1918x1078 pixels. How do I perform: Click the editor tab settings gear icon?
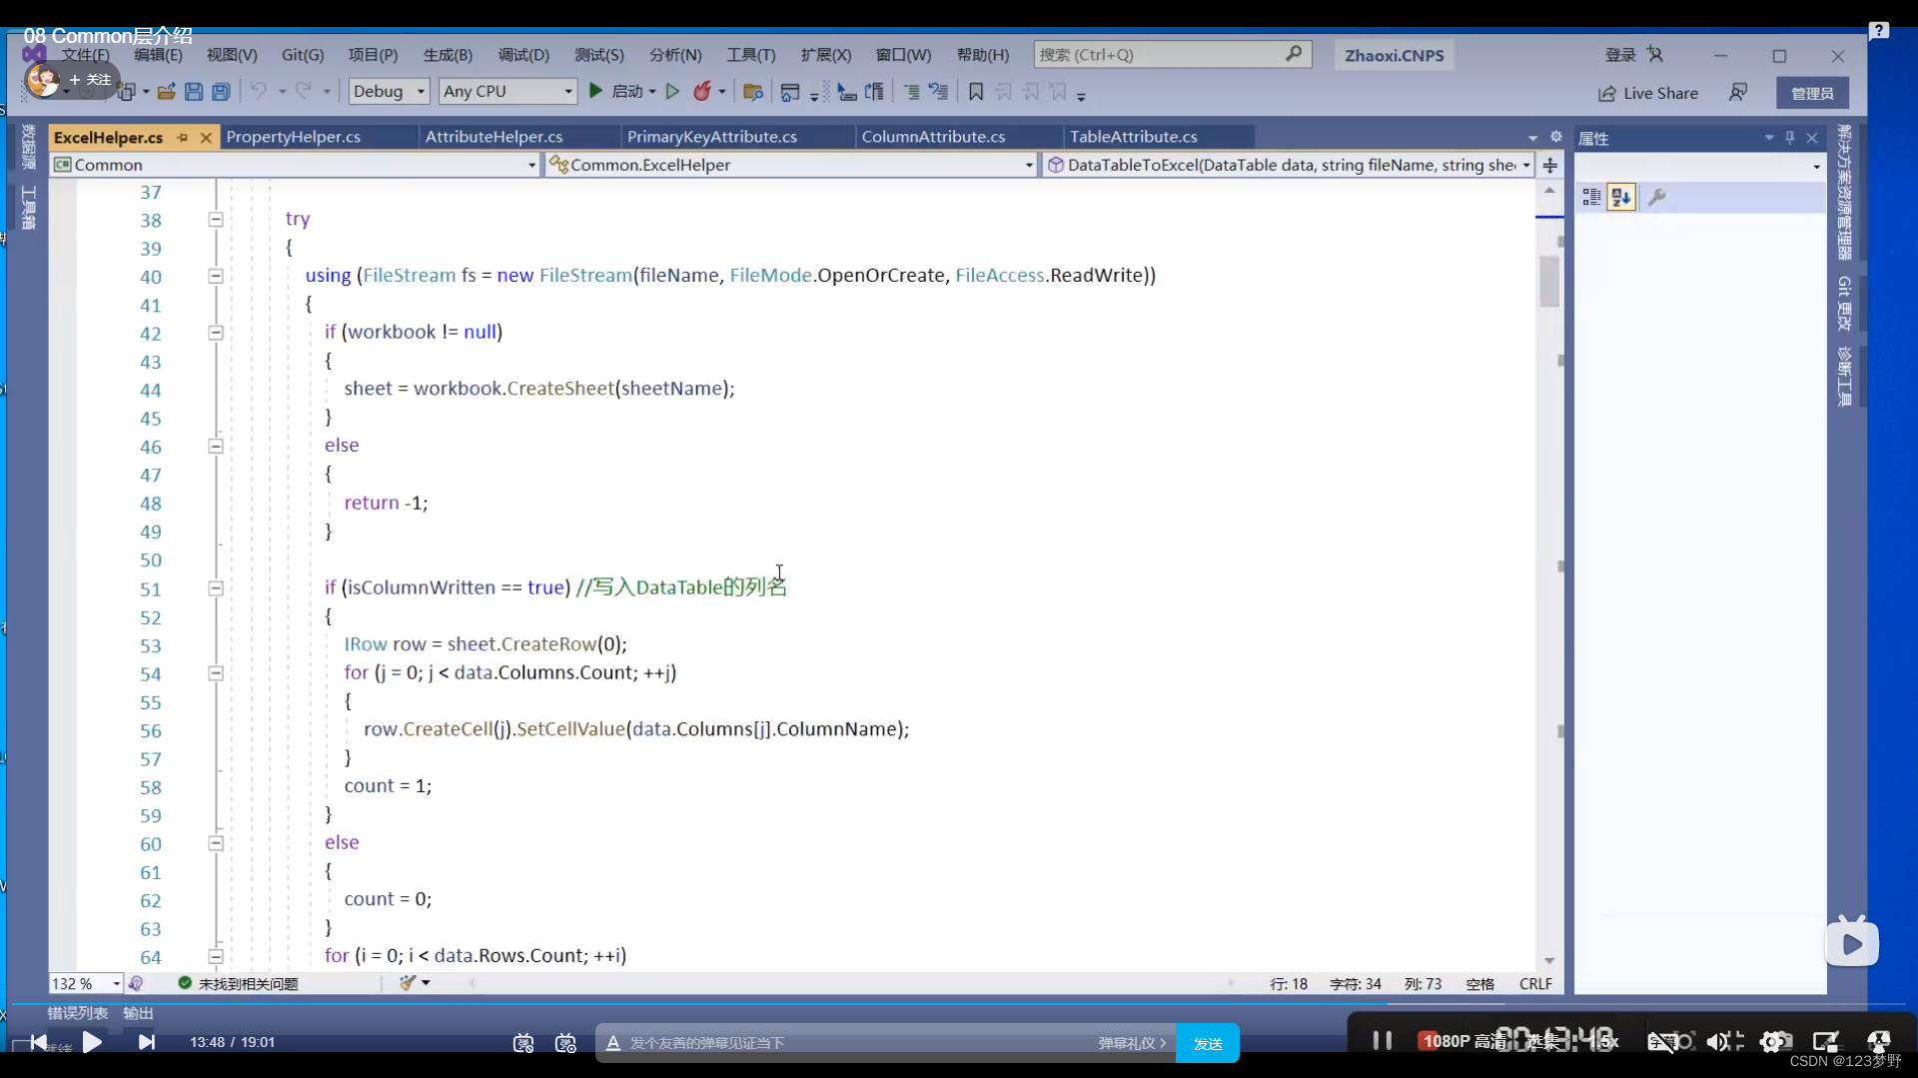pyautogui.click(x=1555, y=137)
